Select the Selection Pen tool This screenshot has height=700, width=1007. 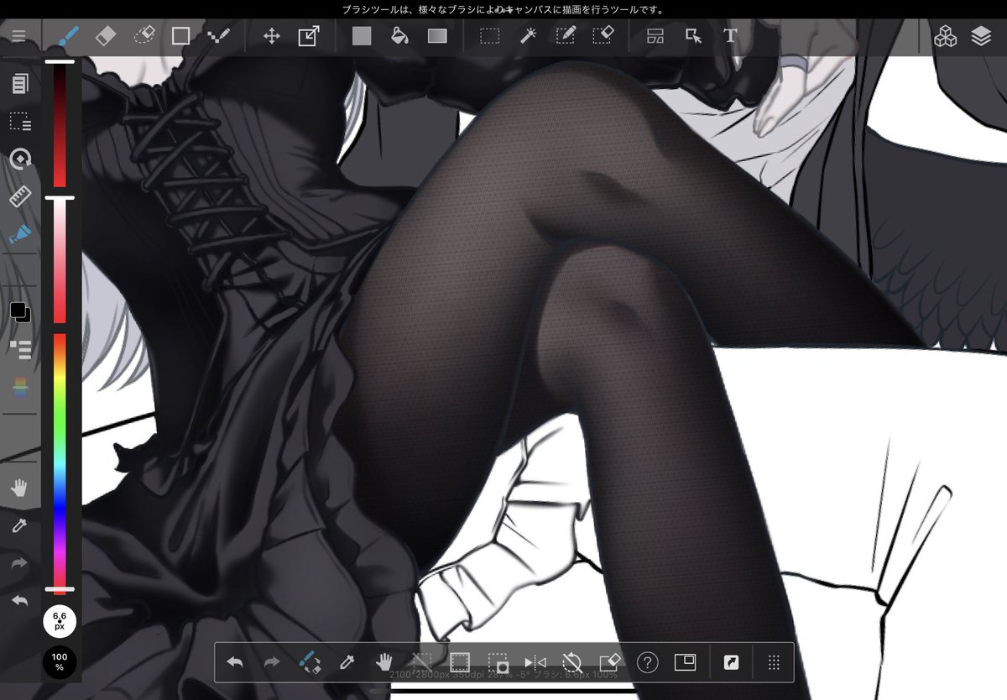pyautogui.click(x=566, y=36)
